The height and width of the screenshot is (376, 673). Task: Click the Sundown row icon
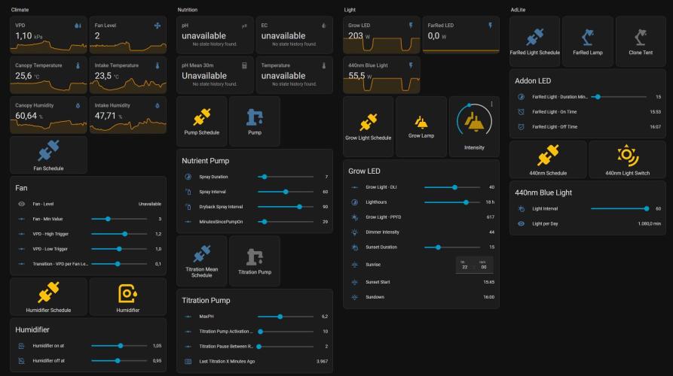354,297
